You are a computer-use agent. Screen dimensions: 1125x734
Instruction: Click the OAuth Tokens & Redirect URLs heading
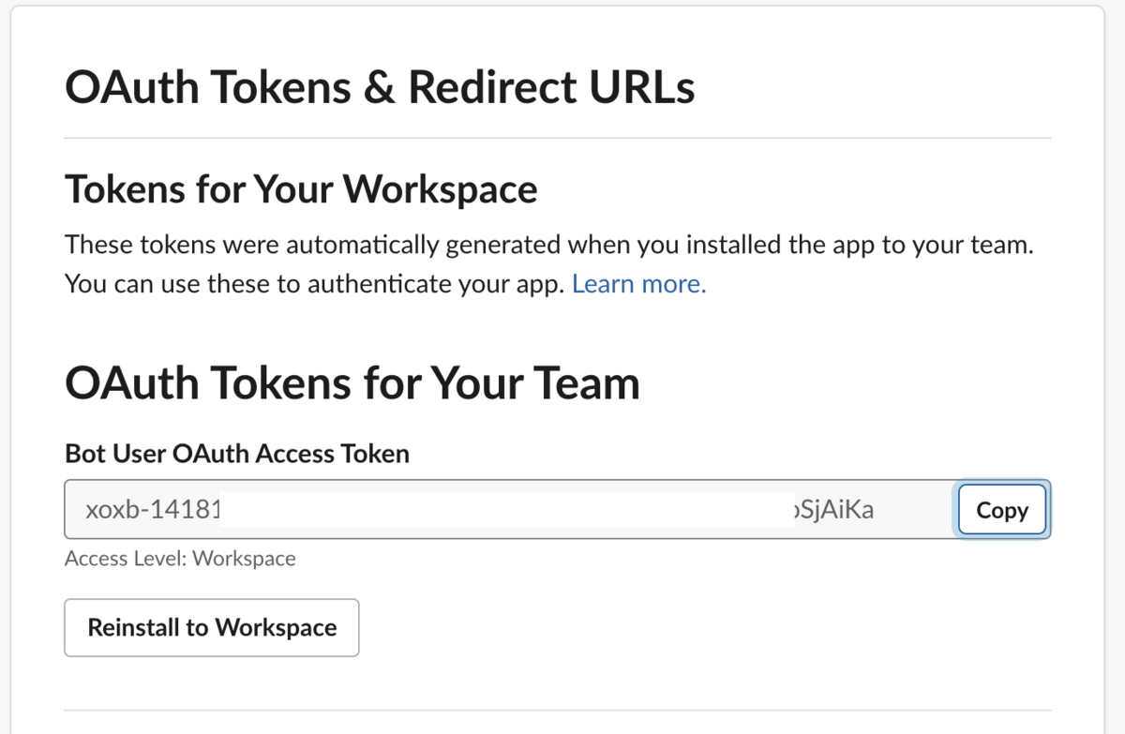click(380, 88)
